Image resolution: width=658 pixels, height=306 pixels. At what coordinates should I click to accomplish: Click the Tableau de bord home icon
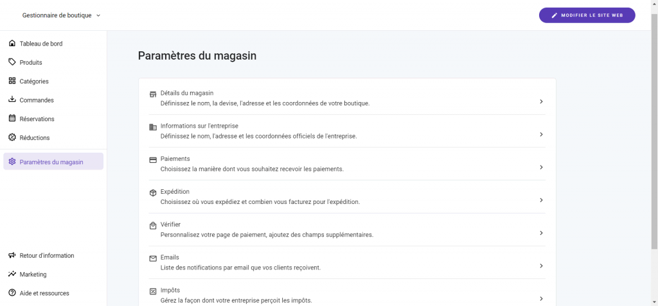point(12,44)
